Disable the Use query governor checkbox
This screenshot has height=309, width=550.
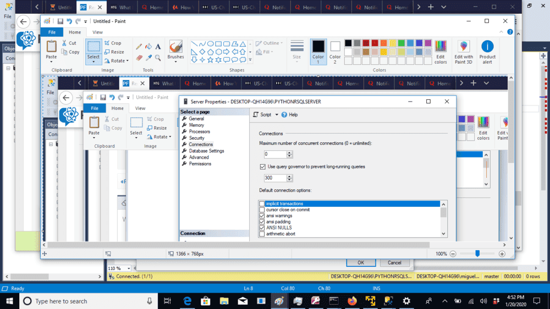coord(262,166)
